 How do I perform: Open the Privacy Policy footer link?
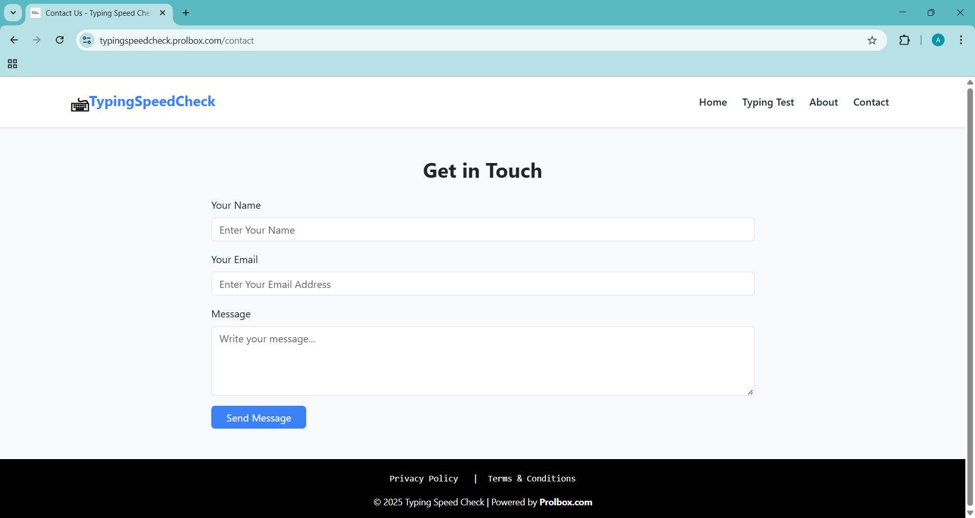[x=424, y=478]
